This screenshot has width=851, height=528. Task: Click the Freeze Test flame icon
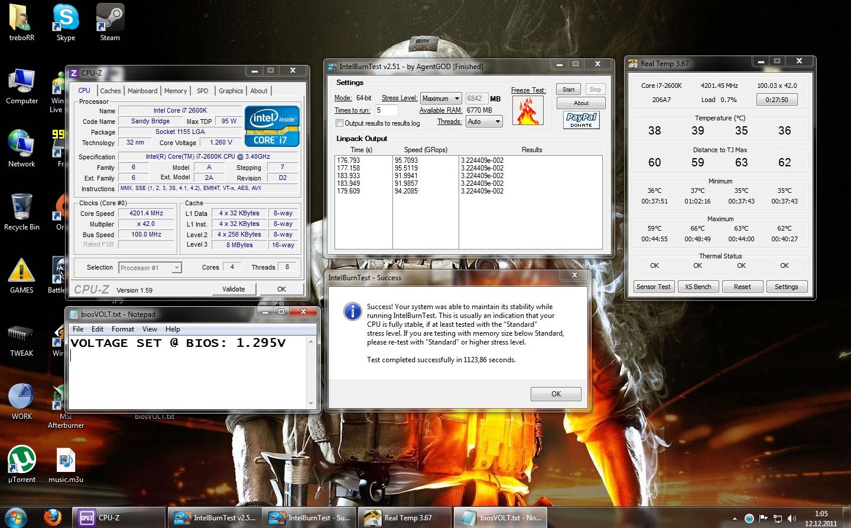tap(528, 111)
